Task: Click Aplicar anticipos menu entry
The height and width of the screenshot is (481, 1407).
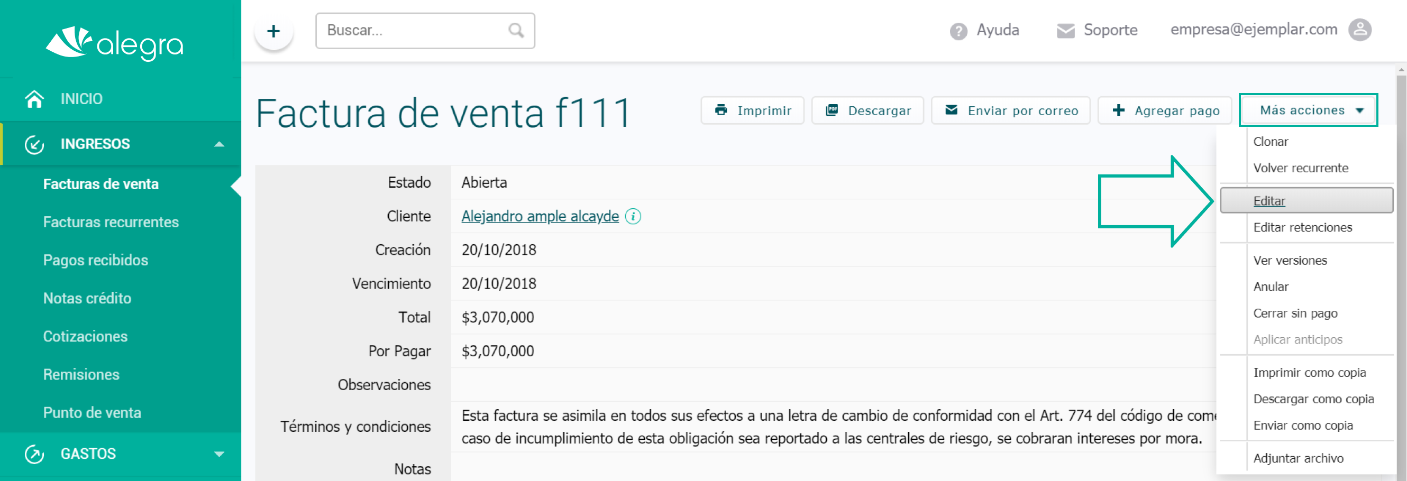Action: [1297, 339]
